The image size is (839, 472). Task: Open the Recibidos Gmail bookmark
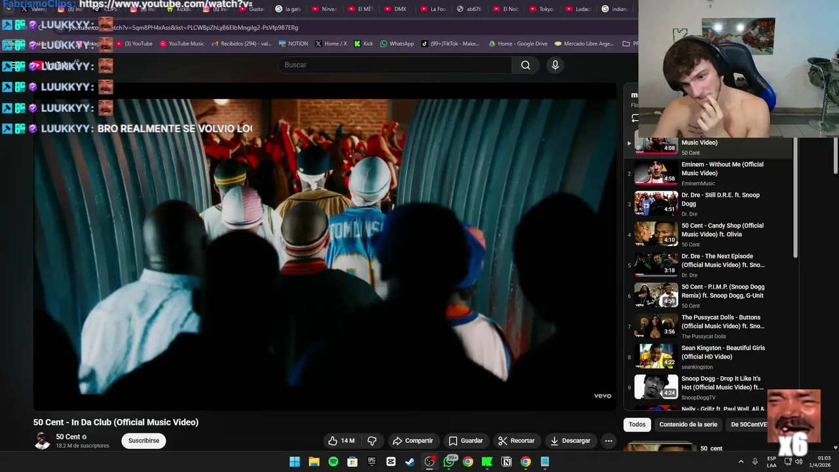tap(241, 44)
